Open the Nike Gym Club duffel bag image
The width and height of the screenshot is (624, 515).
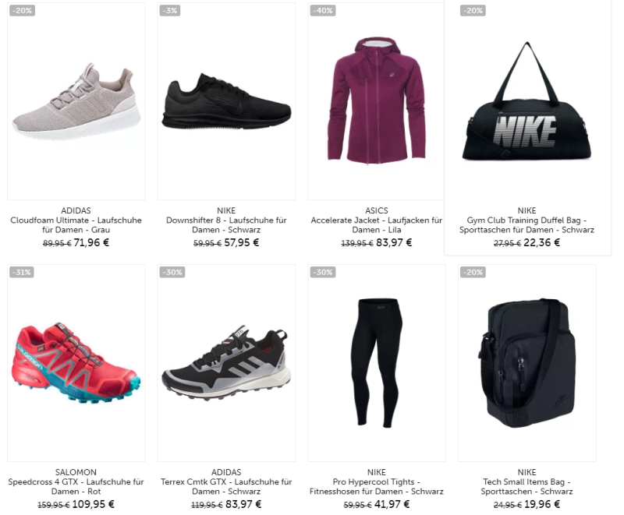527,102
